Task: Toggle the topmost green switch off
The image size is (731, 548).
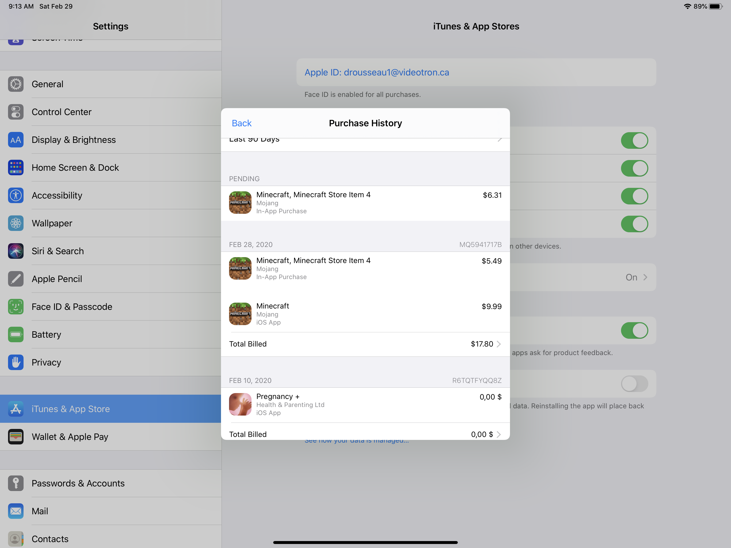Action: click(x=634, y=140)
